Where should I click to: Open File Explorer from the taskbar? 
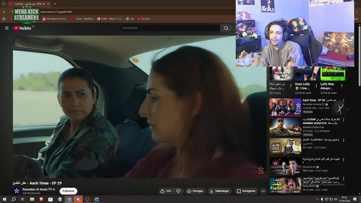[x=32, y=199]
